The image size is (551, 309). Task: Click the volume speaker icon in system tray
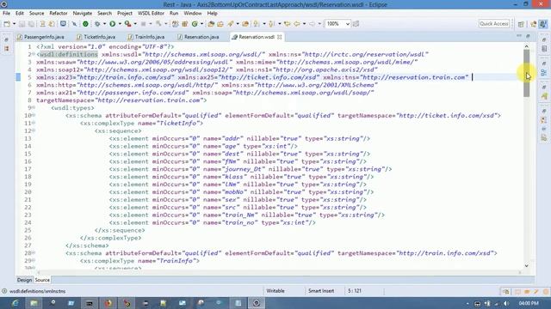click(x=506, y=303)
